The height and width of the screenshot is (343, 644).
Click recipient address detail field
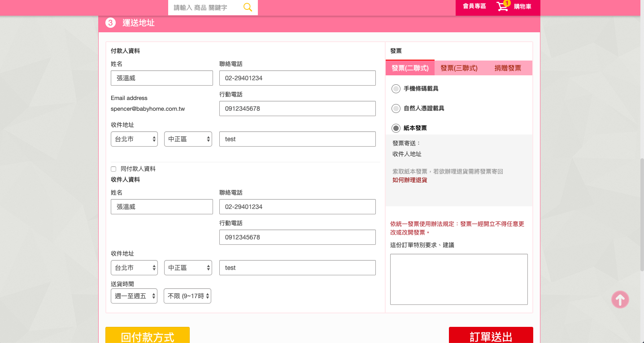point(297,268)
